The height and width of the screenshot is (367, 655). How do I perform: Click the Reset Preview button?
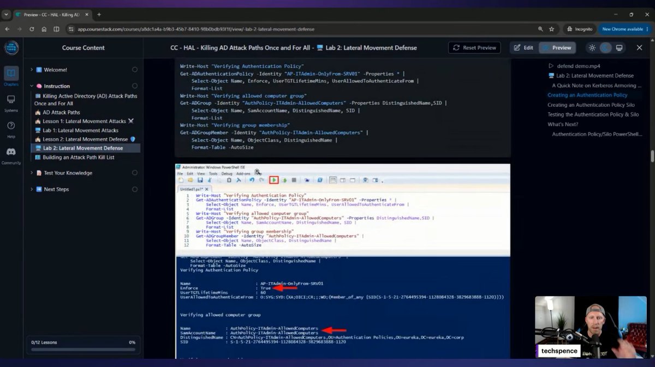coord(474,48)
